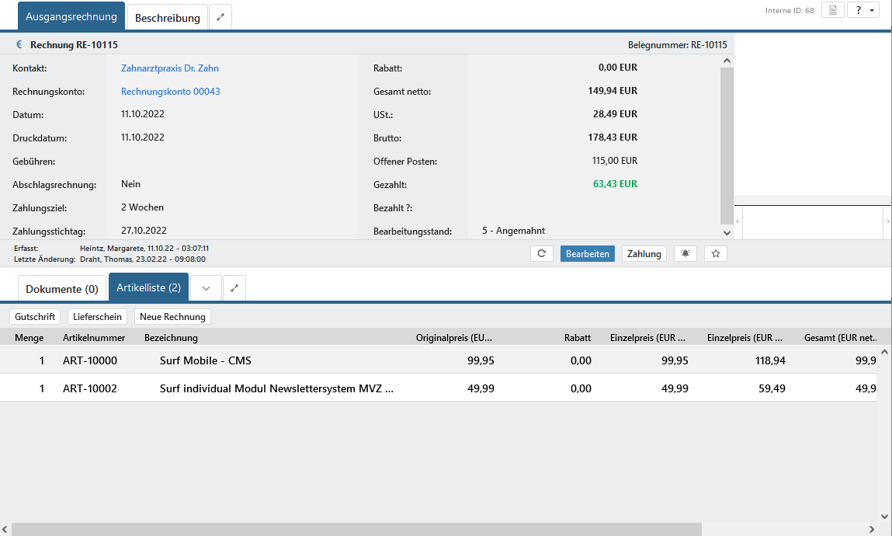
Task: Open the chevron dropdown next to Artikelliste
Action: coord(206,288)
